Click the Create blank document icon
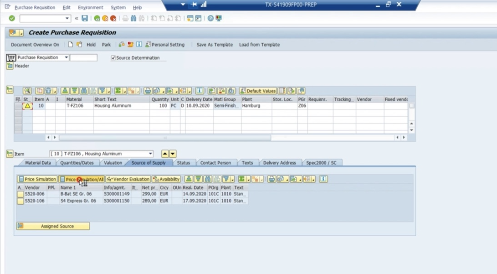Screen dimensions: 497x274 [70, 44]
